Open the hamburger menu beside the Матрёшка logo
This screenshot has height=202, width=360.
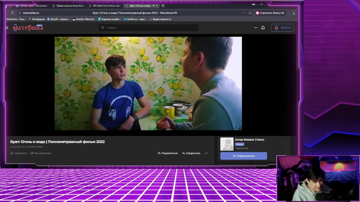7,28
